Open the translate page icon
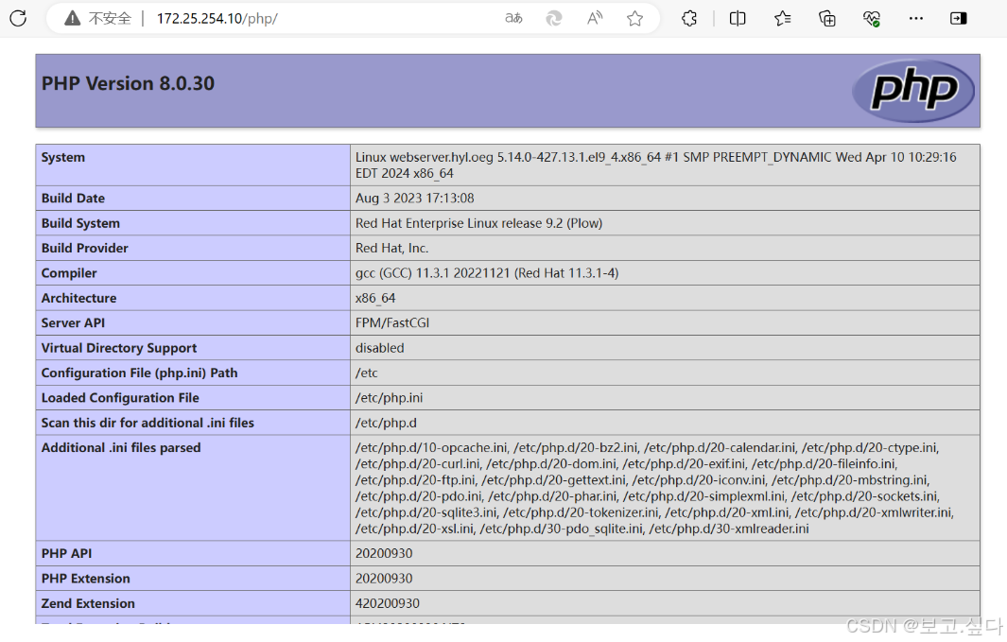Viewport: 1007px width, 642px height. pyautogui.click(x=513, y=19)
